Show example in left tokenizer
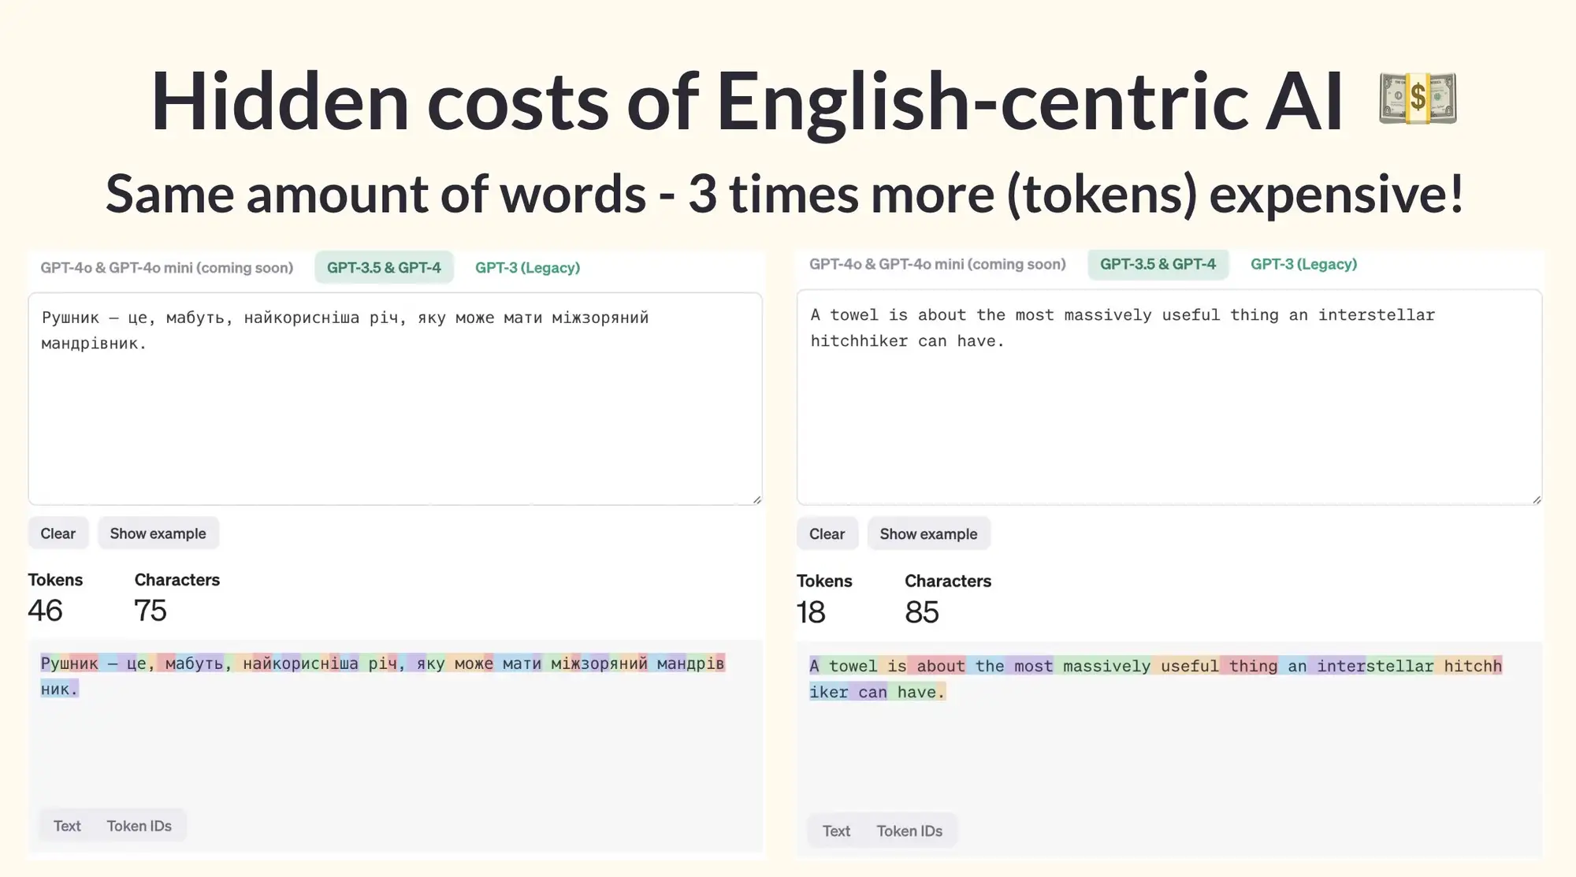Viewport: 1576px width, 877px height. click(x=158, y=533)
